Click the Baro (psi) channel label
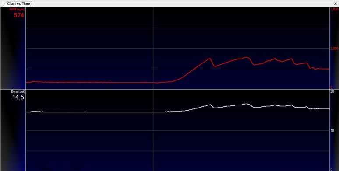 click(x=18, y=91)
